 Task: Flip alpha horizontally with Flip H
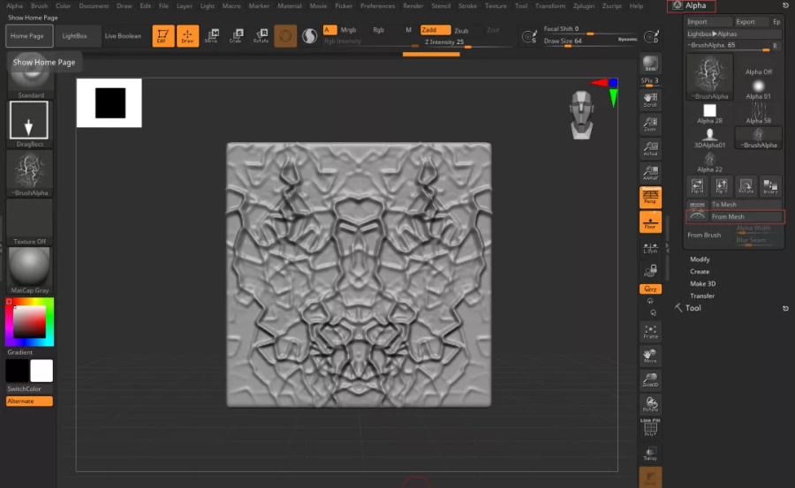(x=697, y=186)
